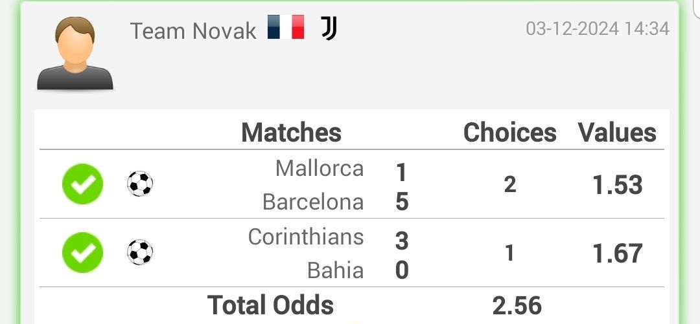Open the Bahia team name

point(336,270)
